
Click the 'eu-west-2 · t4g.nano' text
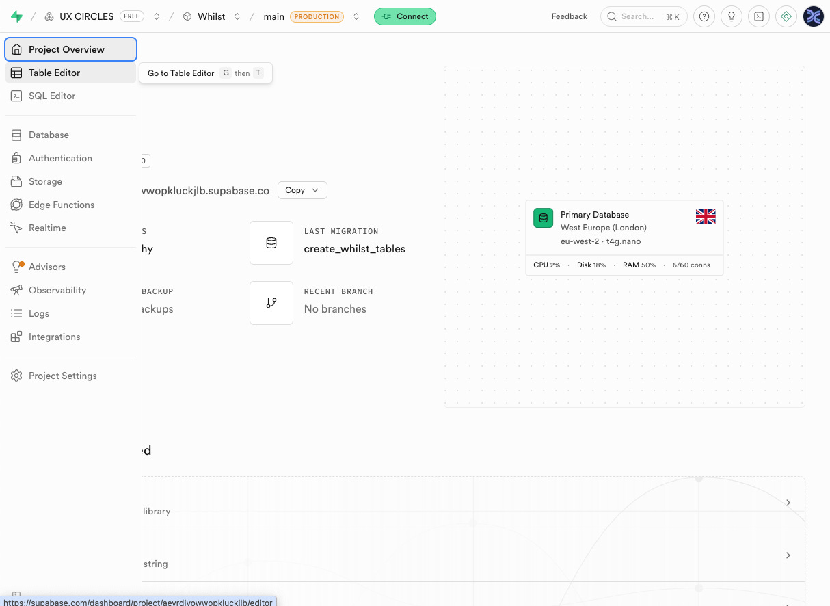(x=600, y=241)
